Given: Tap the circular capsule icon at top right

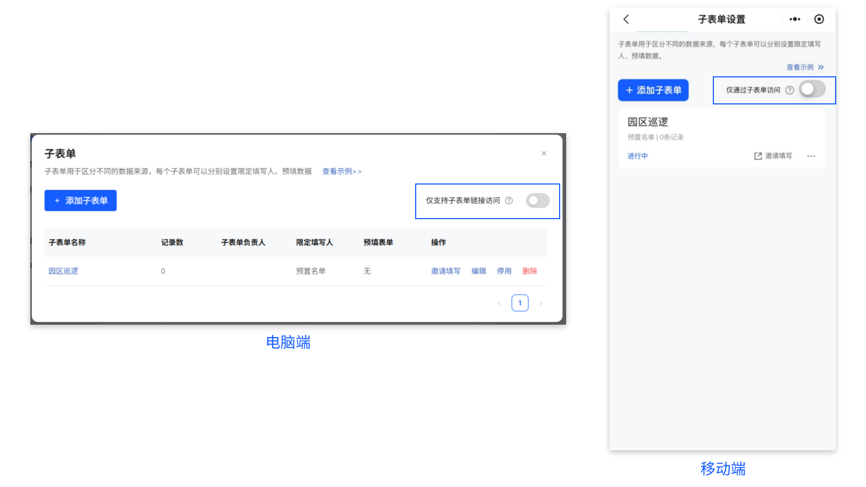Looking at the screenshot, I should (819, 19).
